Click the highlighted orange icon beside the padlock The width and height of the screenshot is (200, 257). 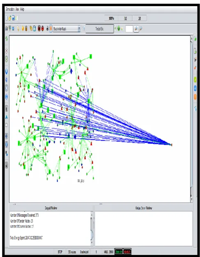[51, 29]
